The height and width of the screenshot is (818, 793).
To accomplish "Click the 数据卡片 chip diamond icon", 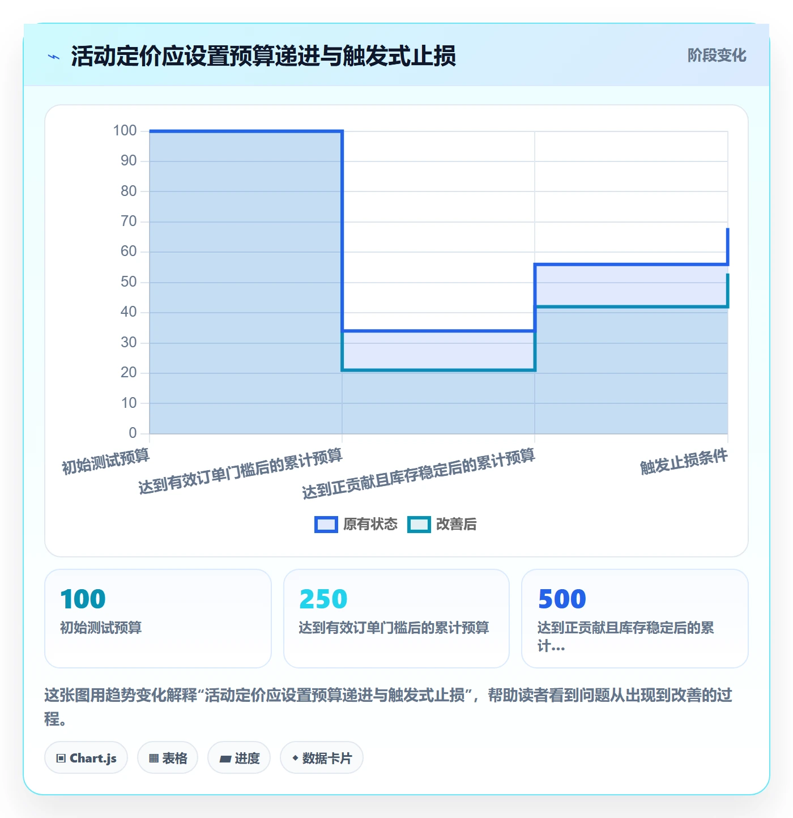I will point(295,758).
